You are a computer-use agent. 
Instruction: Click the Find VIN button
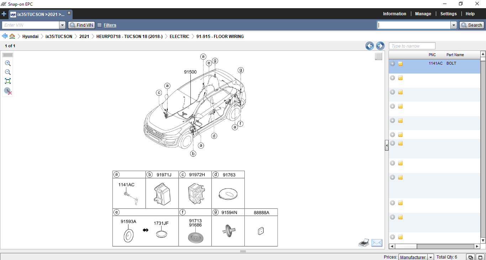click(x=81, y=25)
